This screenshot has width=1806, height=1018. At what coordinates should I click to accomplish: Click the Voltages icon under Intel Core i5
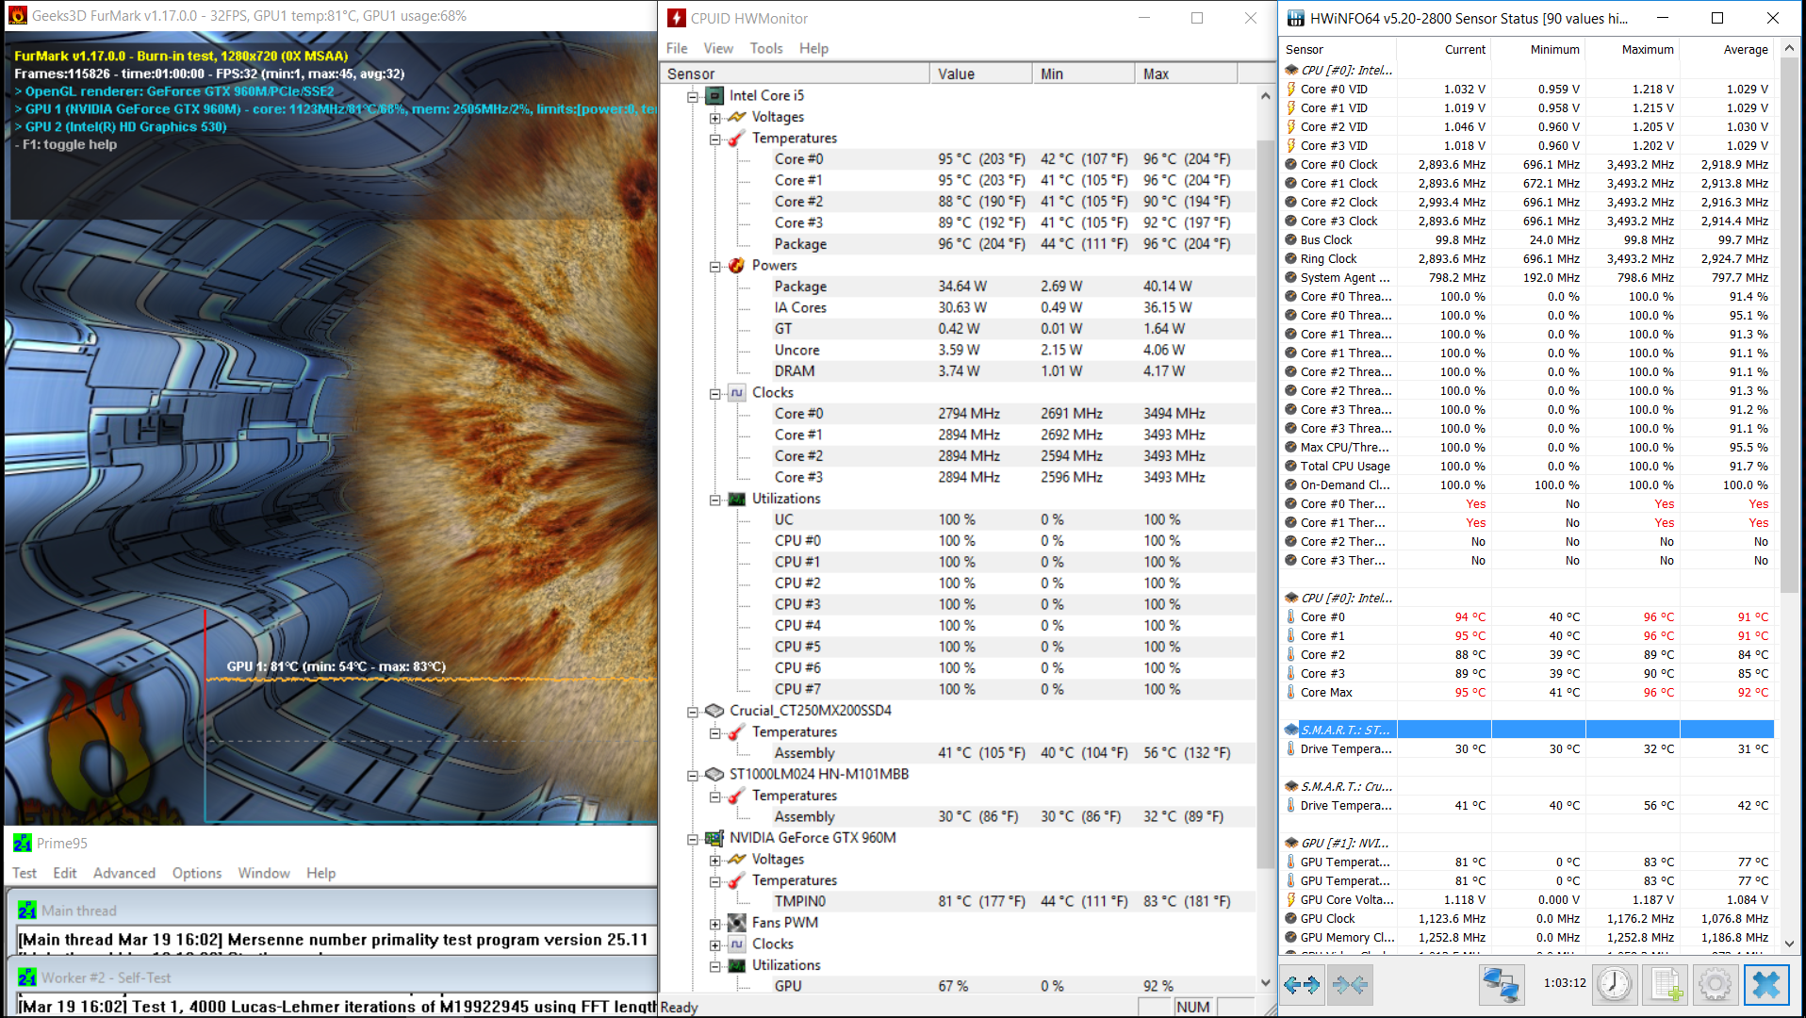(737, 117)
